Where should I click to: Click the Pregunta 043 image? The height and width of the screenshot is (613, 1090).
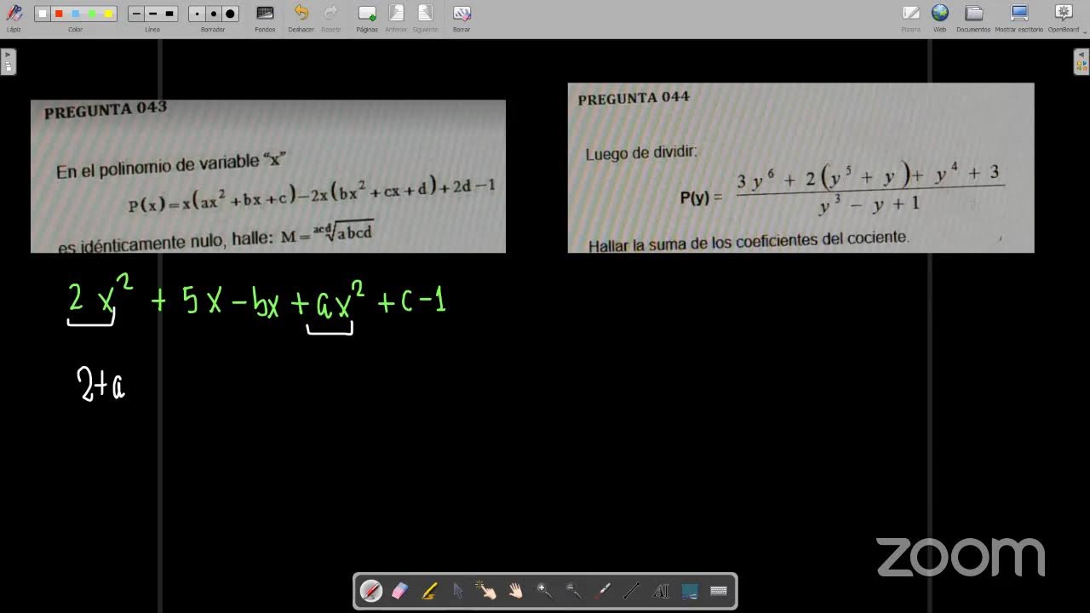coord(268,176)
